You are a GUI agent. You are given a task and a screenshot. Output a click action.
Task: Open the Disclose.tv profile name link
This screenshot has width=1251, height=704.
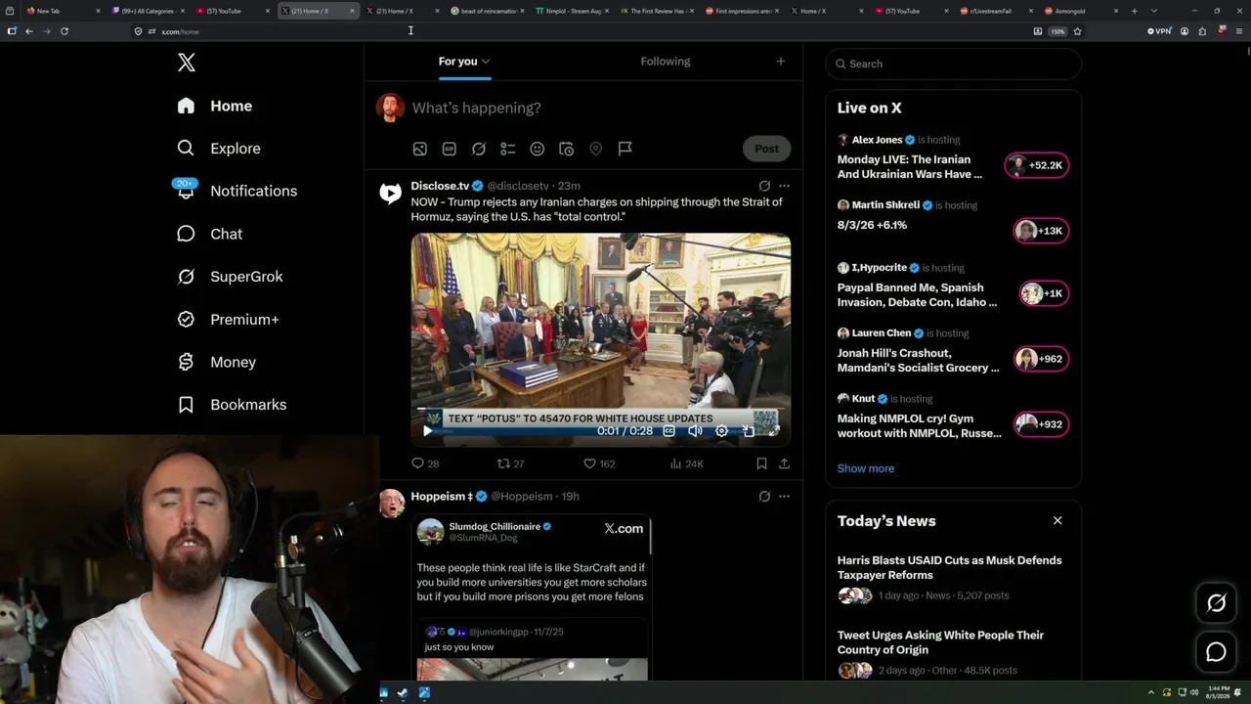[440, 186]
